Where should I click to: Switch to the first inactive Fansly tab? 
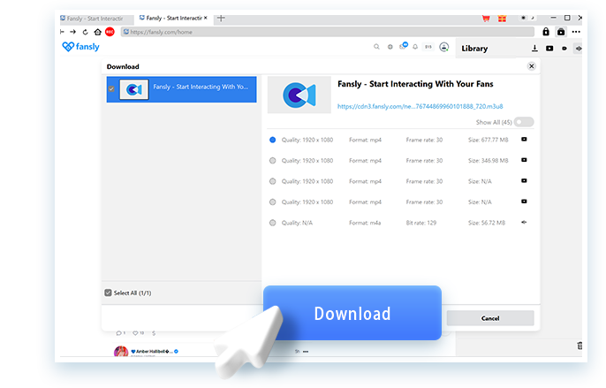point(95,19)
